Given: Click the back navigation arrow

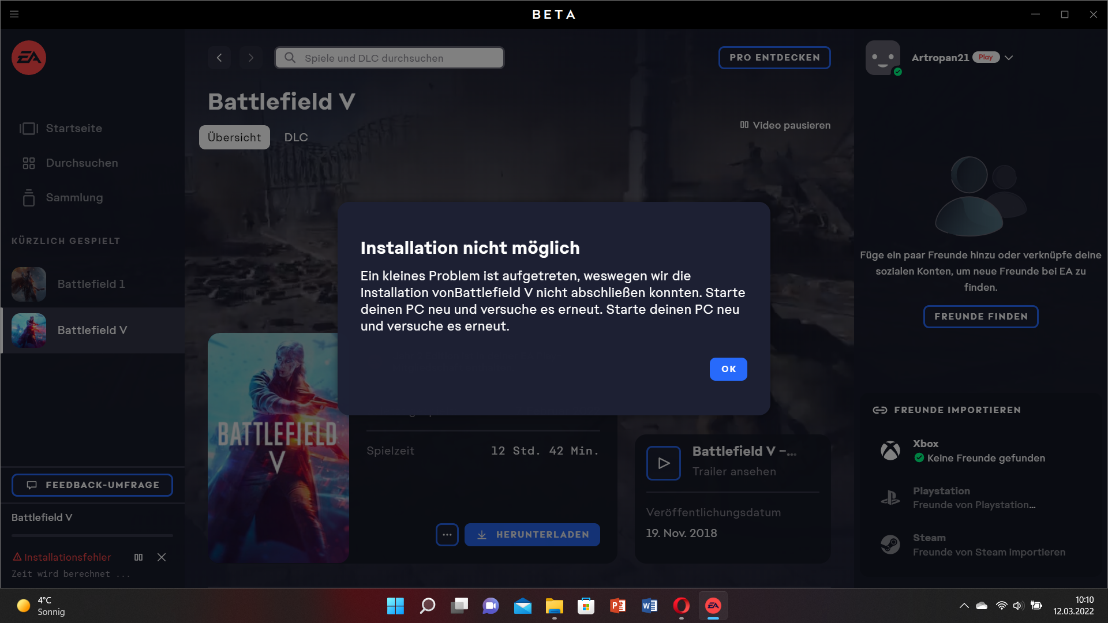Looking at the screenshot, I should click(219, 58).
